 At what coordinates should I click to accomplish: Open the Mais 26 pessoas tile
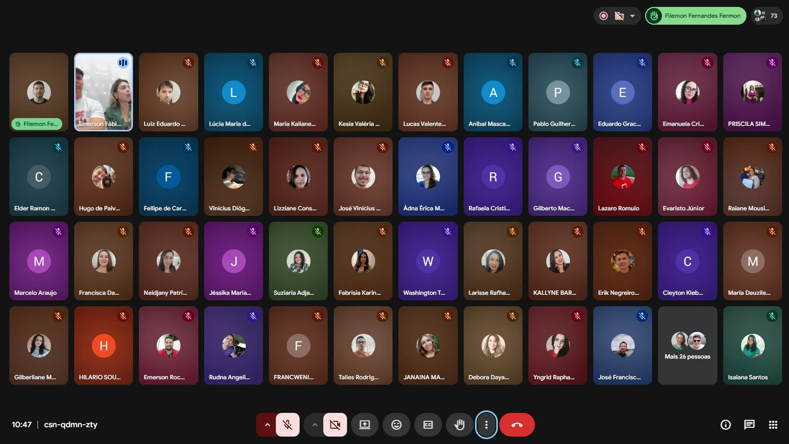tap(687, 346)
